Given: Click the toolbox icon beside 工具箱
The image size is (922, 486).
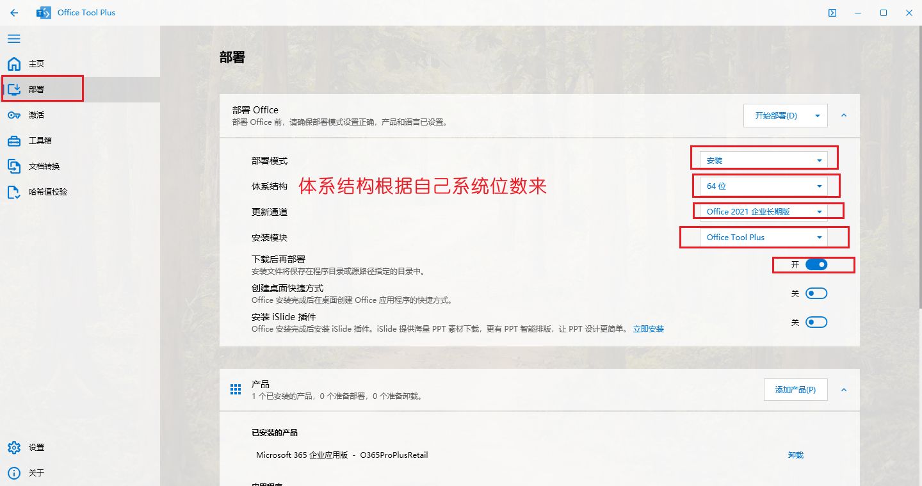Looking at the screenshot, I should click(x=14, y=141).
